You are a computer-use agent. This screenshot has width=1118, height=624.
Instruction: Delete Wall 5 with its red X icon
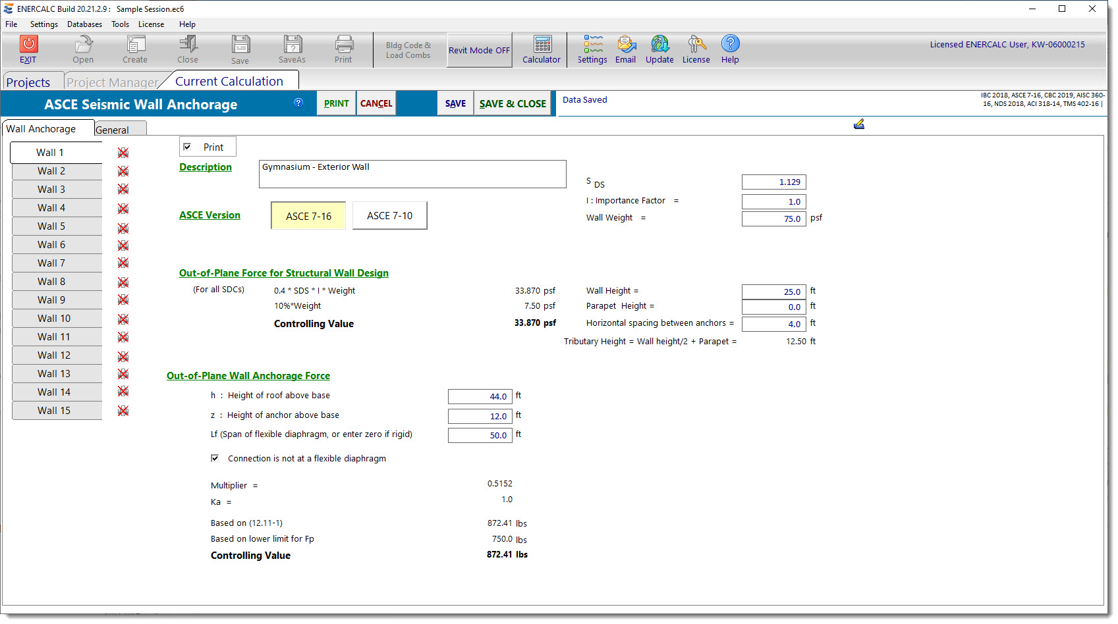(123, 228)
